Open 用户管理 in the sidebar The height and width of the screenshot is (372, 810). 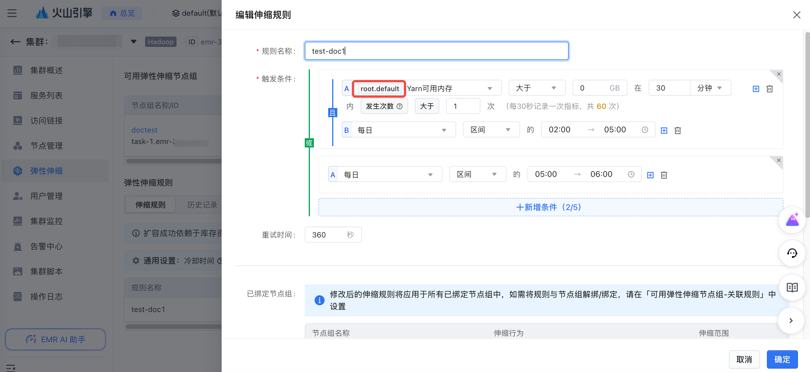point(46,196)
